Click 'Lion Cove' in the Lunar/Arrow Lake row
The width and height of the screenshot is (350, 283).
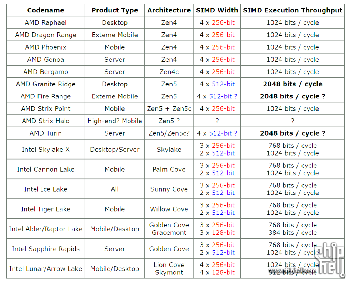[x=169, y=264]
